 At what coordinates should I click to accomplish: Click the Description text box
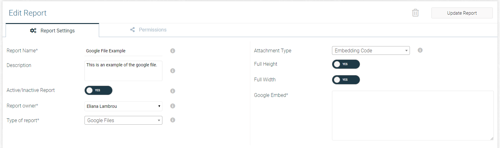click(x=123, y=71)
